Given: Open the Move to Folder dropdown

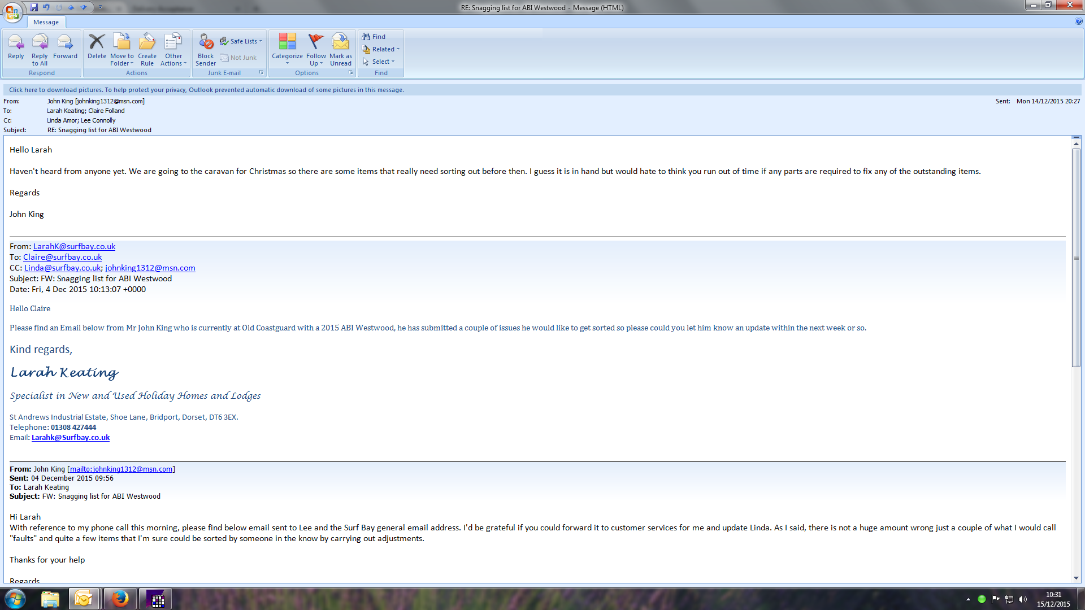Looking at the screenshot, I should (122, 50).
